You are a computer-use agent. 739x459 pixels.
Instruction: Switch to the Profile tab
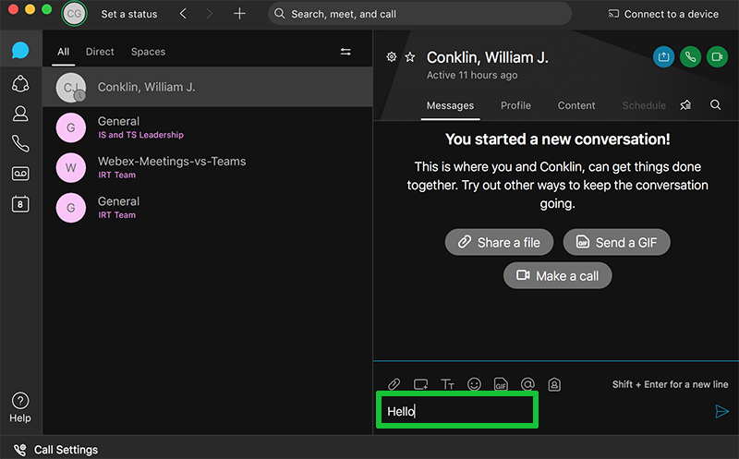[515, 105]
